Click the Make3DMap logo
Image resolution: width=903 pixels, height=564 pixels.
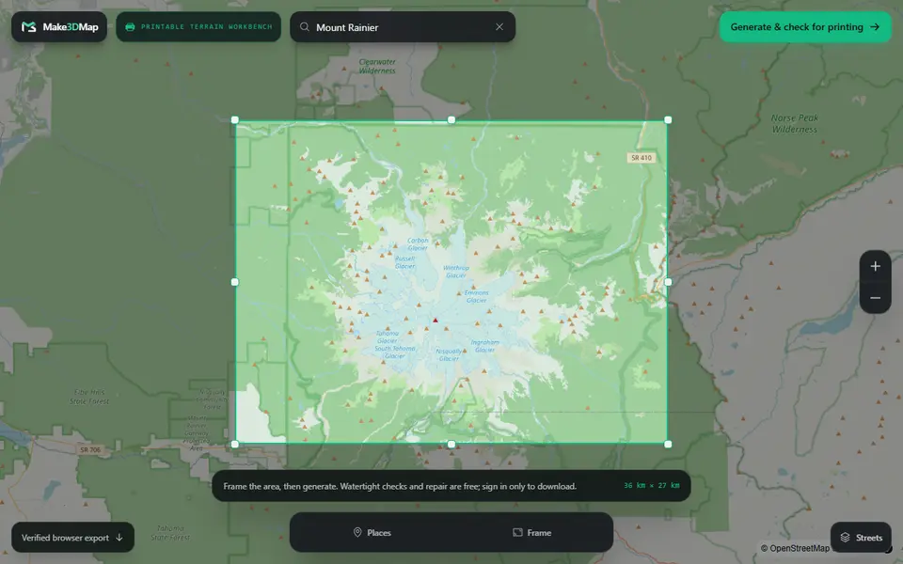(59, 27)
